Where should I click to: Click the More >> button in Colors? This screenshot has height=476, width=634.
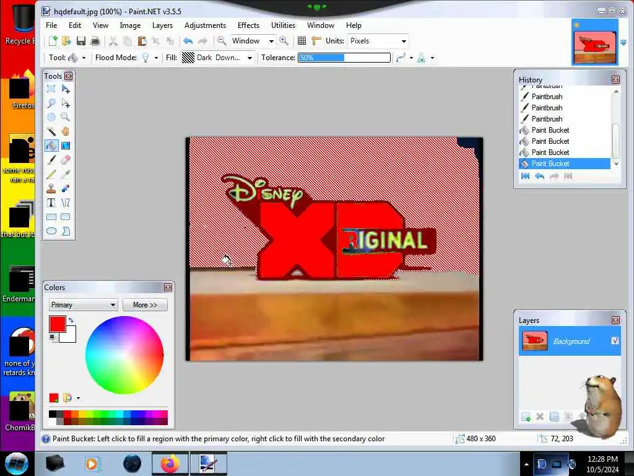coord(145,305)
